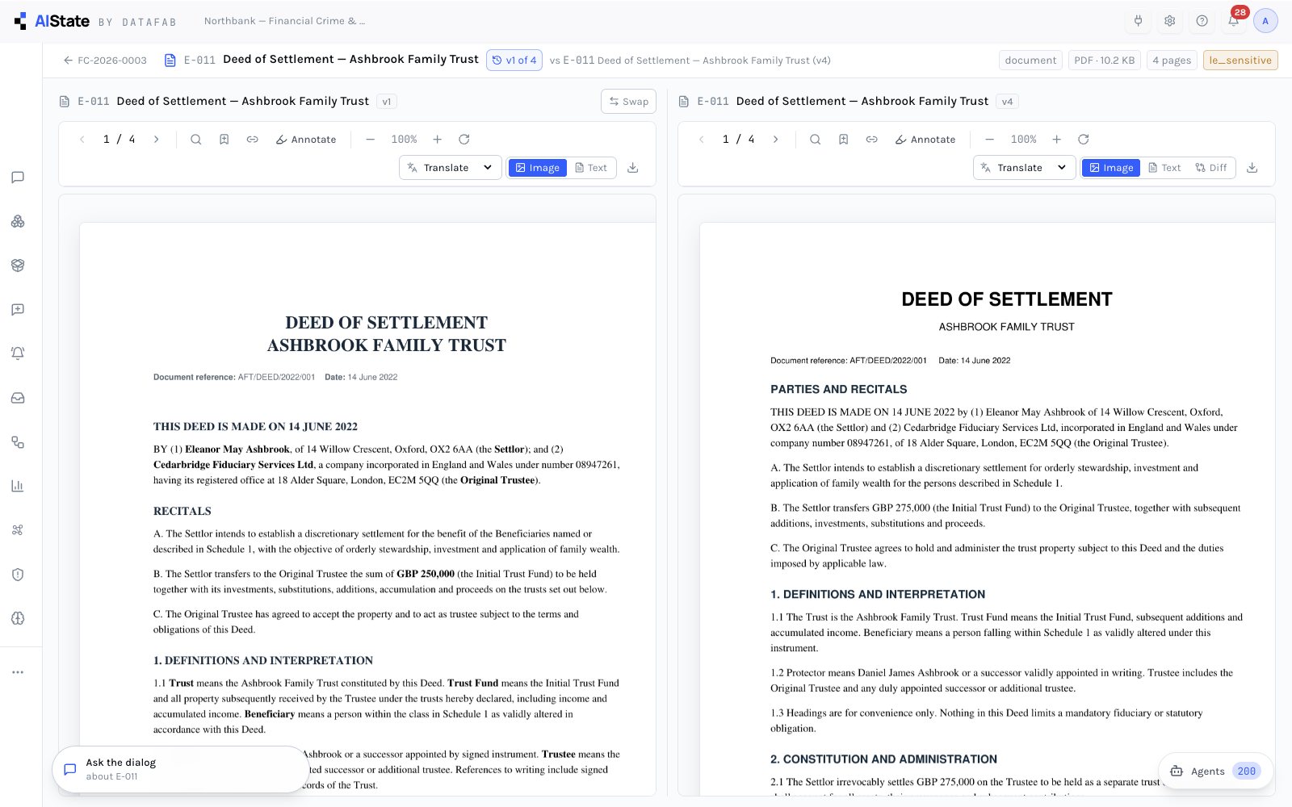This screenshot has height=807, width=1292.
Task: Select Image mode in left viewer
Action: coord(538,168)
